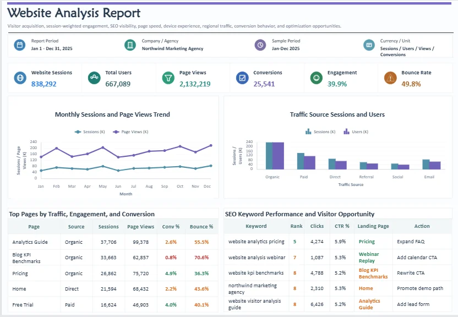This screenshot has width=458, height=317.
Task: Click the 70.6% bounce value
Action: (201, 258)
